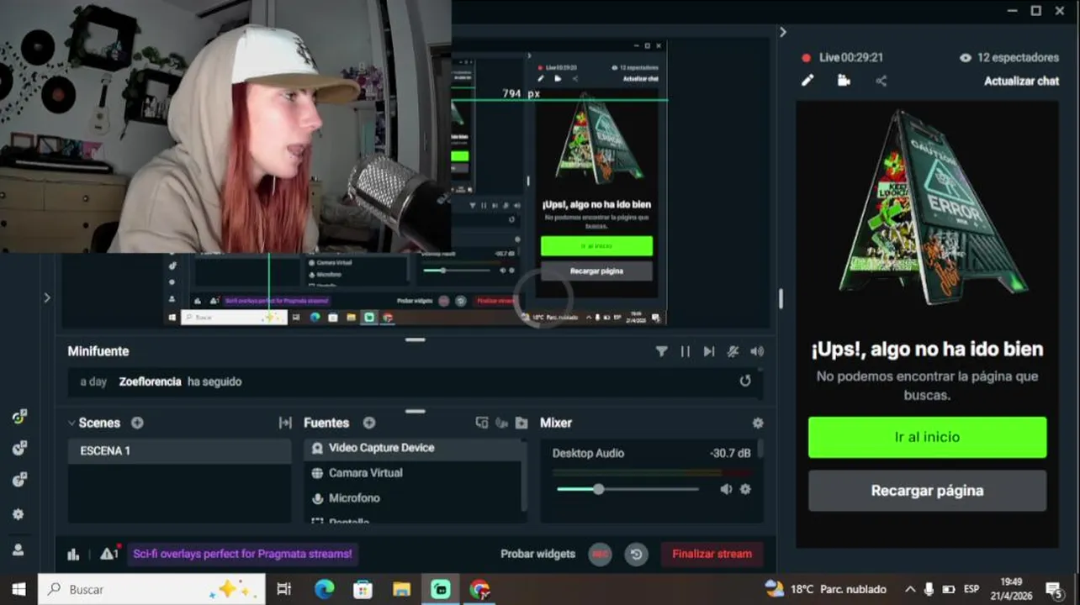
Task: Click Finalizar stream
Action: 712,554
